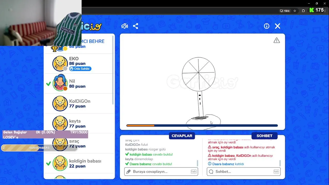Screen dimensions: 329x185
Task: Click the green checkmark beside koldigin babası
Action: coord(48,163)
